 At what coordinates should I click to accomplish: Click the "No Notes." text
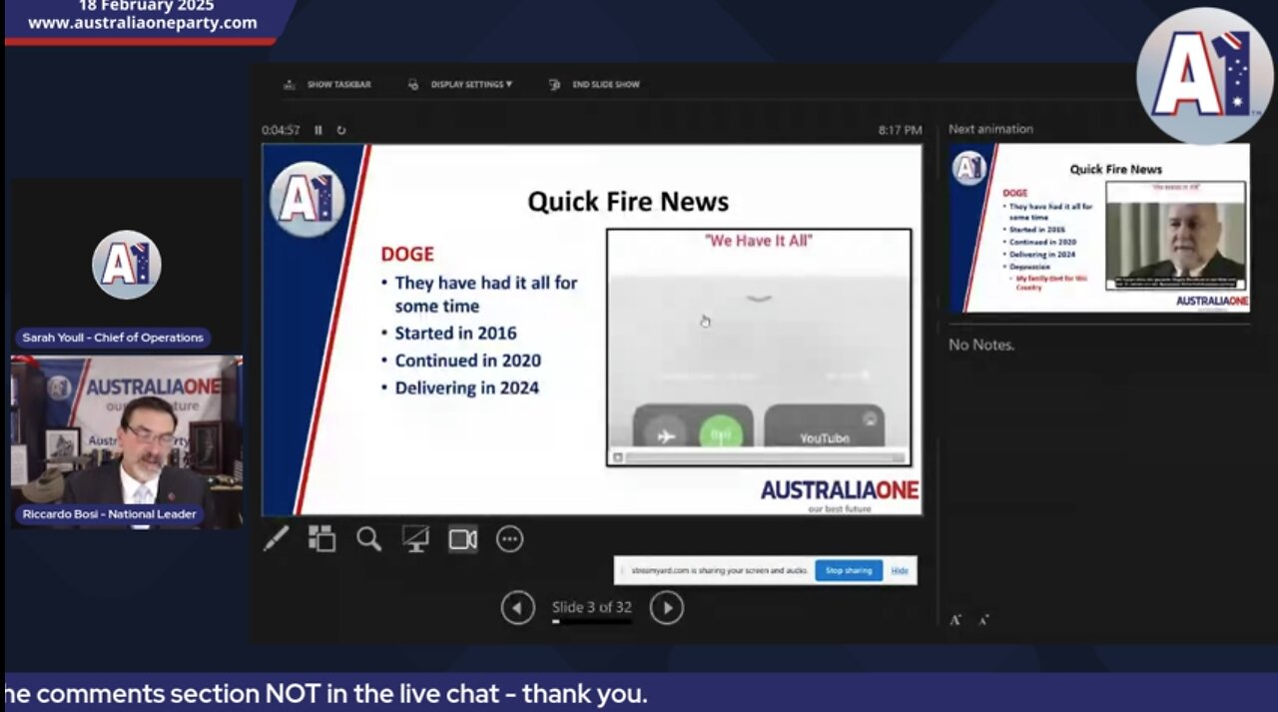[x=981, y=345]
